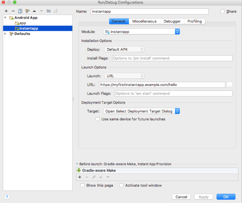Open the Module dropdown

point(141,31)
